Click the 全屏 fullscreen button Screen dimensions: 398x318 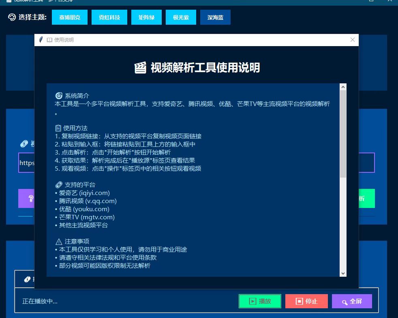point(352,301)
